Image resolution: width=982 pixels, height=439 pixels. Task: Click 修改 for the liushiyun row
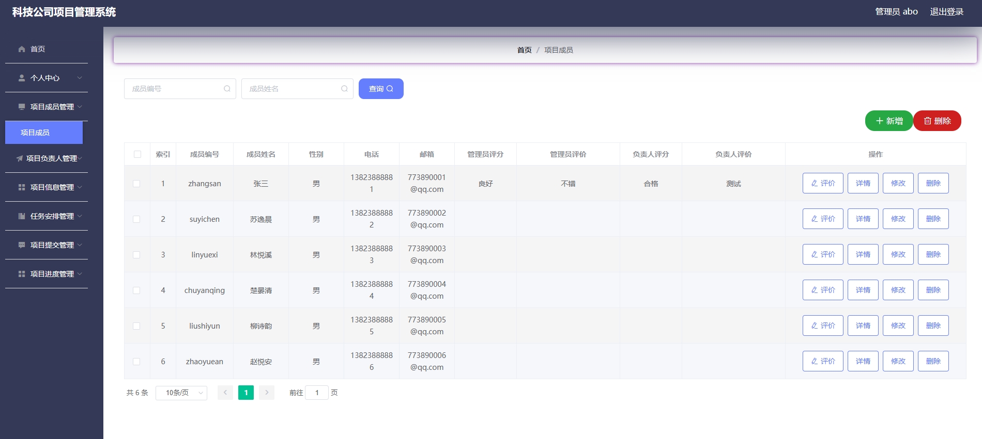tap(898, 326)
